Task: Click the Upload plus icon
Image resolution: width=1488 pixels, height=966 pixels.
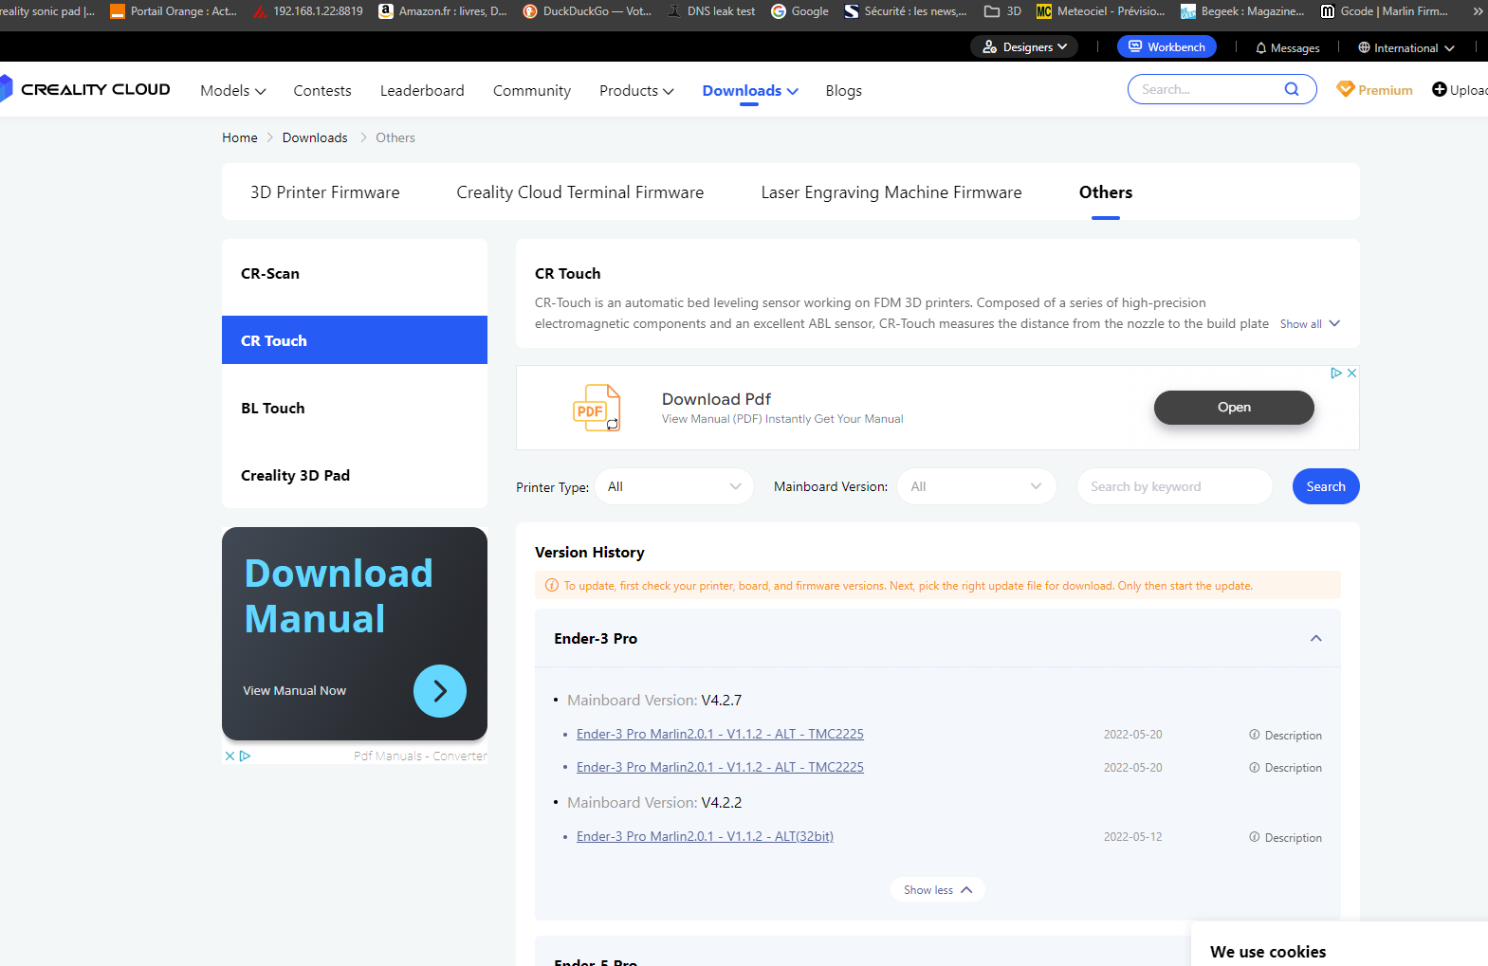Action: tap(1439, 89)
